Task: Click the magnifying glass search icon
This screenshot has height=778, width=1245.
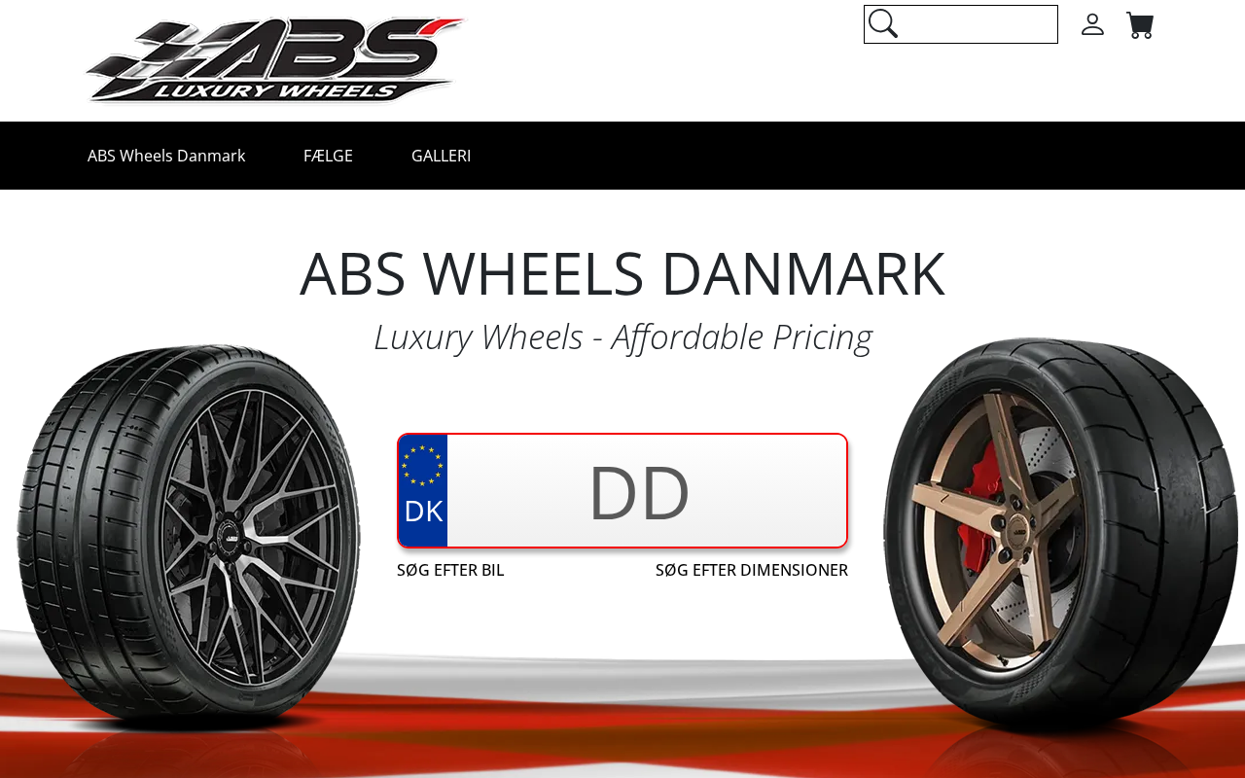Action: coord(882,24)
